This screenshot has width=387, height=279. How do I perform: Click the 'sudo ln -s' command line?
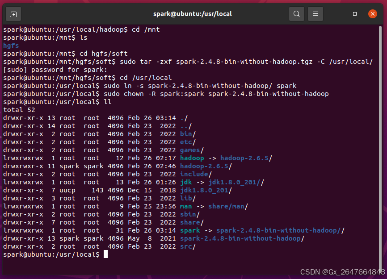pos(150,86)
